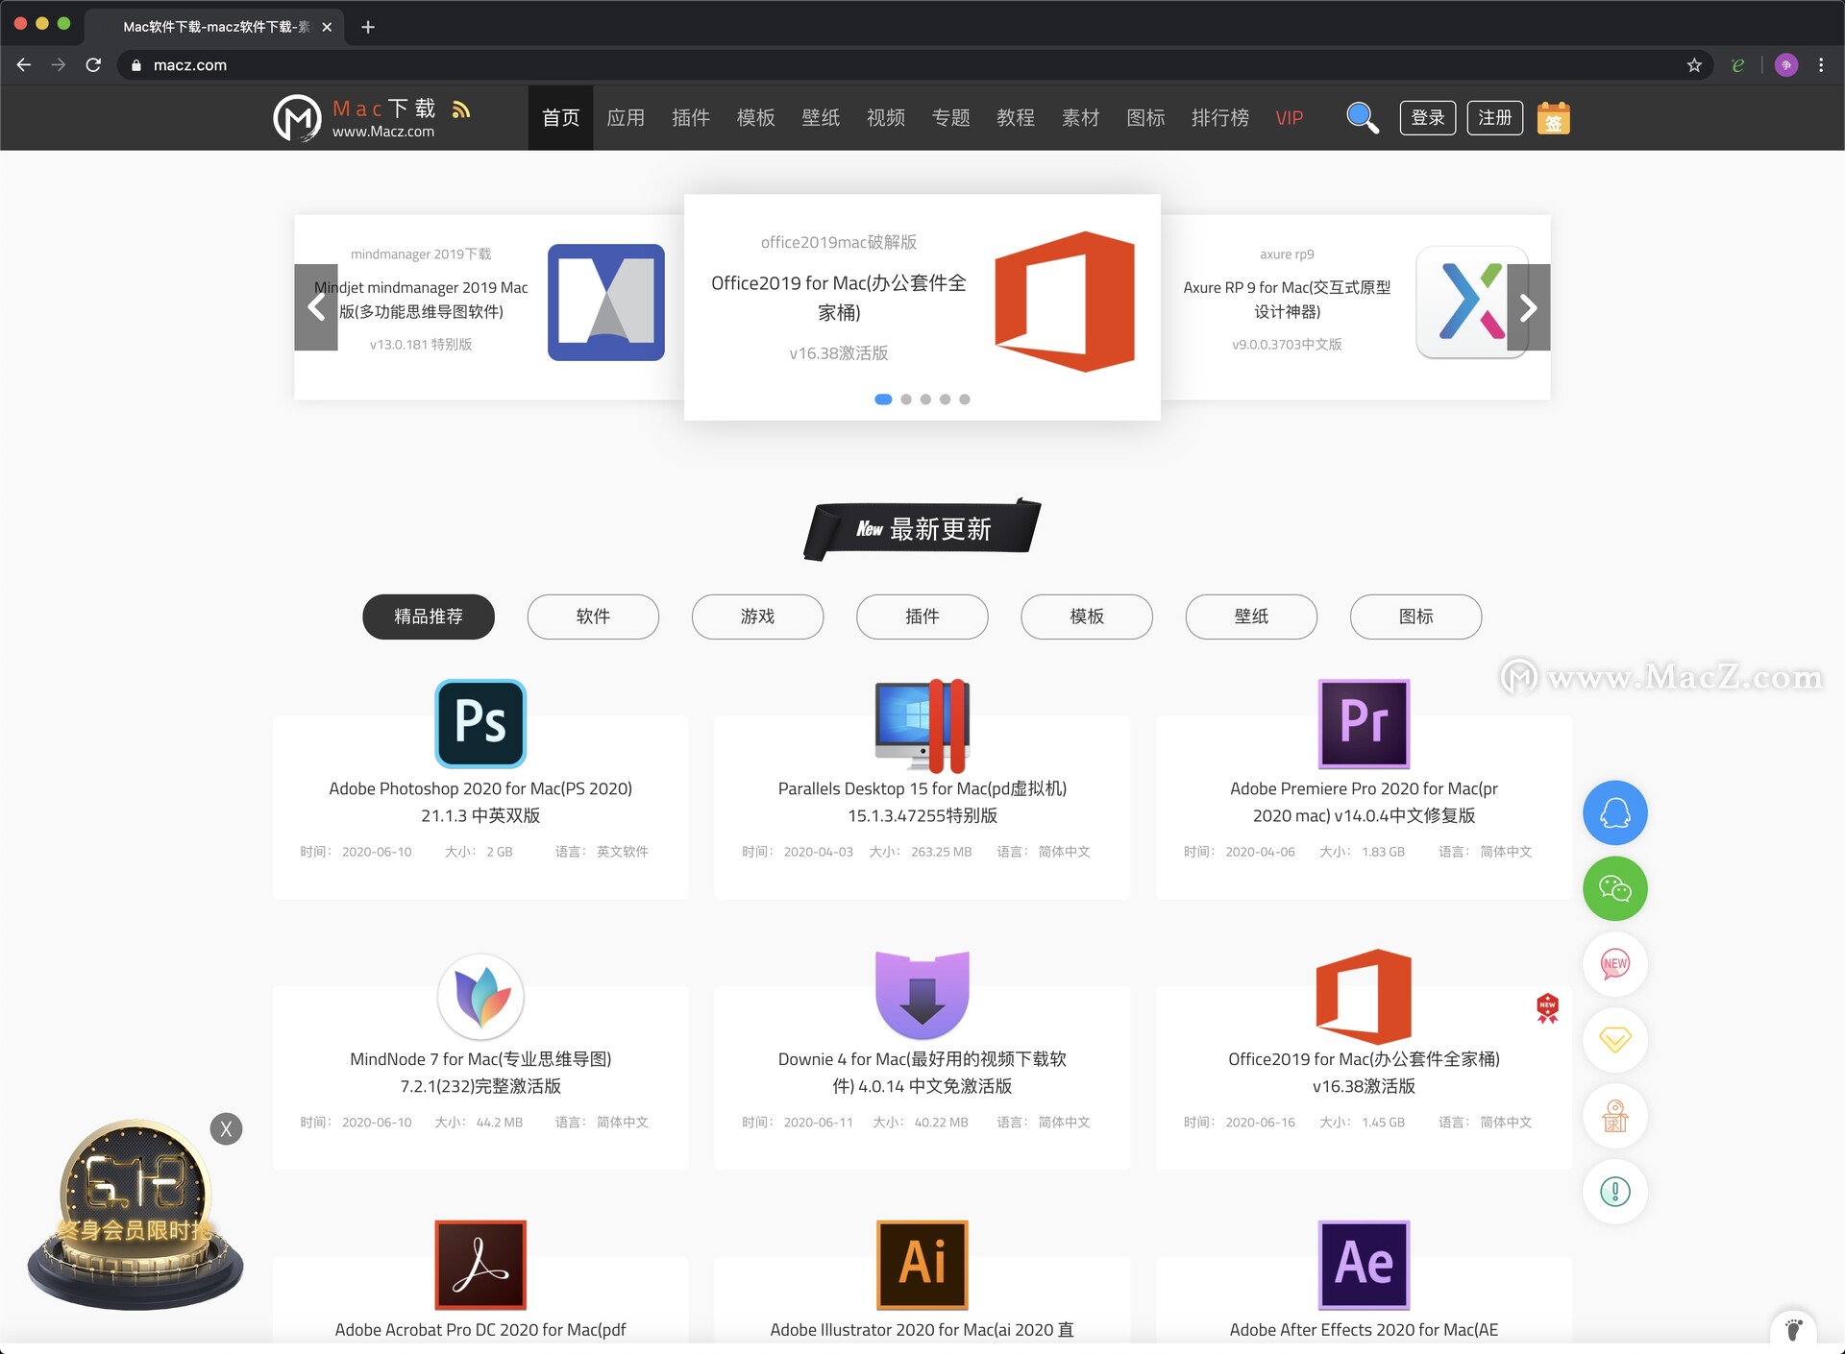1845x1354 pixels.
Task: Open the browser three-dot menu
Action: point(1821,65)
